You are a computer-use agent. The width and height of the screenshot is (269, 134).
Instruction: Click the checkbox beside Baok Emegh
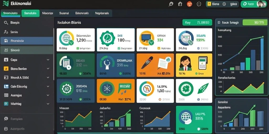[x=219, y=23]
